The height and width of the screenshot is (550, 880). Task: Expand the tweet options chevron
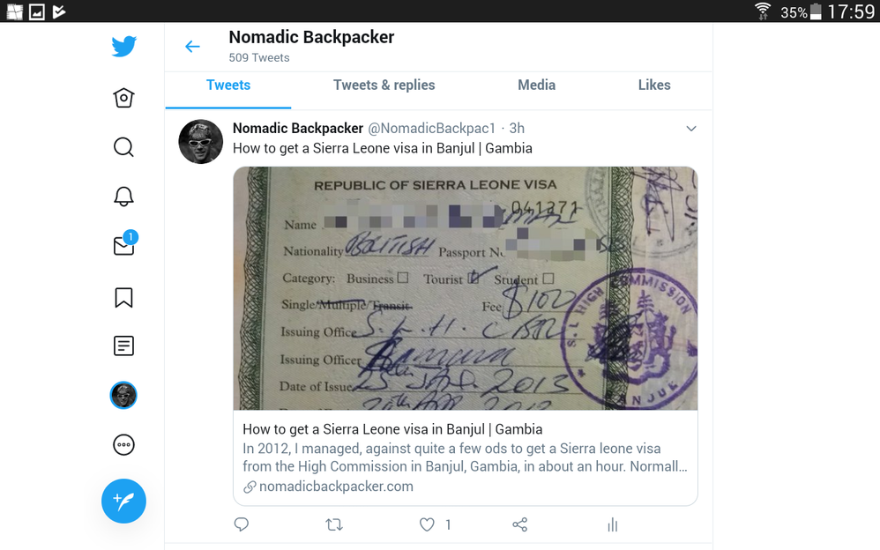(691, 129)
